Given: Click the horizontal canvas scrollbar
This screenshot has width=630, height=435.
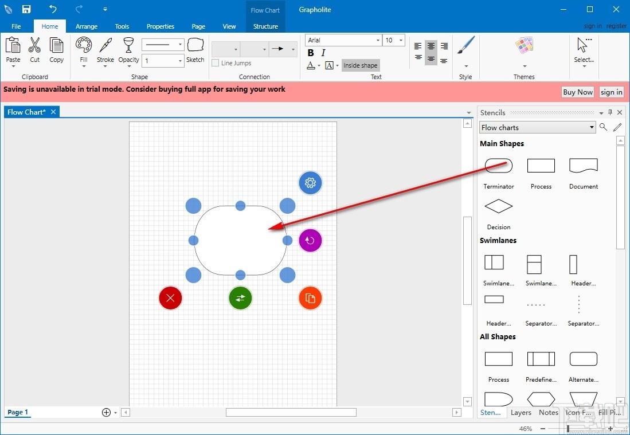Looking at the screenshot, I should click(x=291, y=412).
